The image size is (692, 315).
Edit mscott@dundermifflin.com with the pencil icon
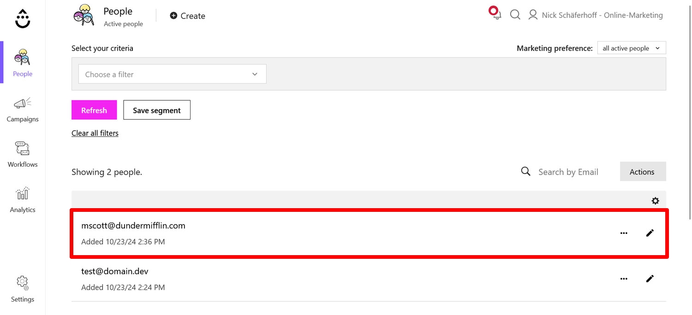click(x=650, y=233)
